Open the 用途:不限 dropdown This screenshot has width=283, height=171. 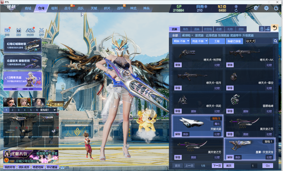click(199, 41)
